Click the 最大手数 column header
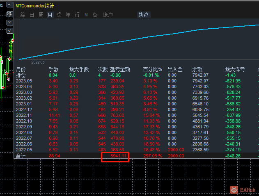This screenshot has height=196, width=259. [x=79, y=69]
